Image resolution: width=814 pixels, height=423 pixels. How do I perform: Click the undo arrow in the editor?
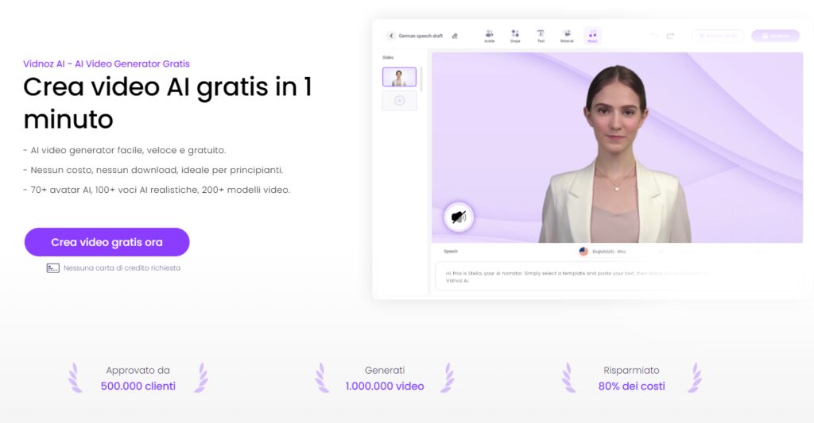pos(654,36)
